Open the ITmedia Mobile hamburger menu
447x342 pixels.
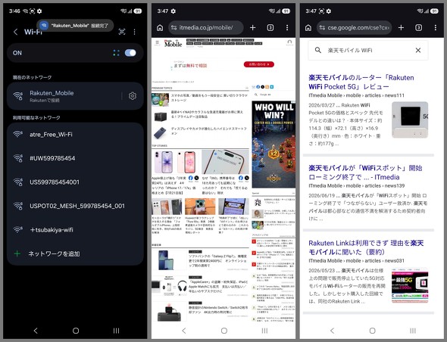pos(157,43)
